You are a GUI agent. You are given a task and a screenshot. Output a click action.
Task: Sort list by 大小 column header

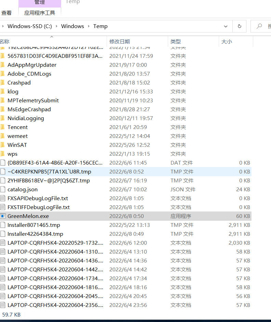(227, 41)
